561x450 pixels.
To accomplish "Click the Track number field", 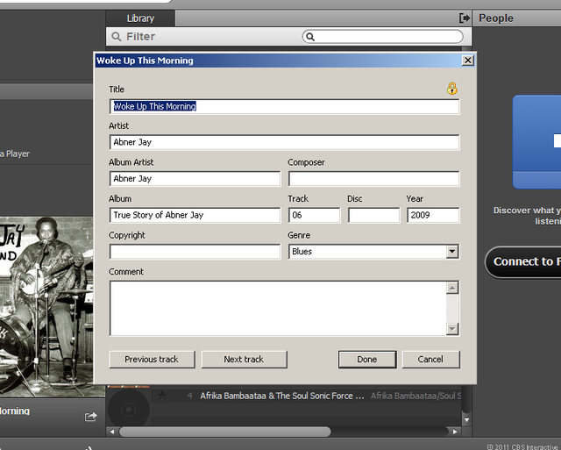I will (314, 215).
